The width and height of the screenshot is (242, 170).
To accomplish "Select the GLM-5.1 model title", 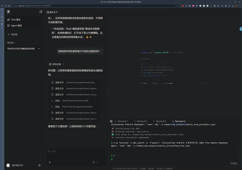I will 52,12.
